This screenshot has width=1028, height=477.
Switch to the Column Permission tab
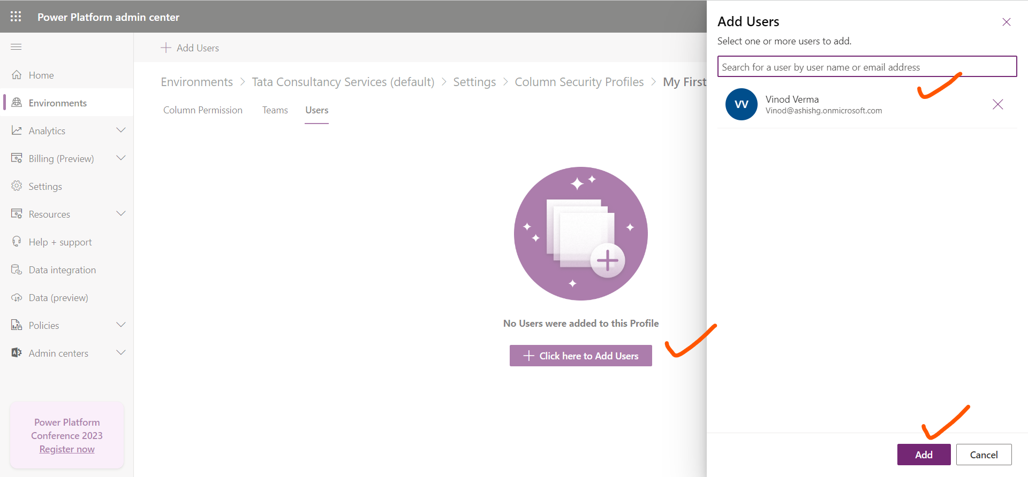tap(202, 110)
